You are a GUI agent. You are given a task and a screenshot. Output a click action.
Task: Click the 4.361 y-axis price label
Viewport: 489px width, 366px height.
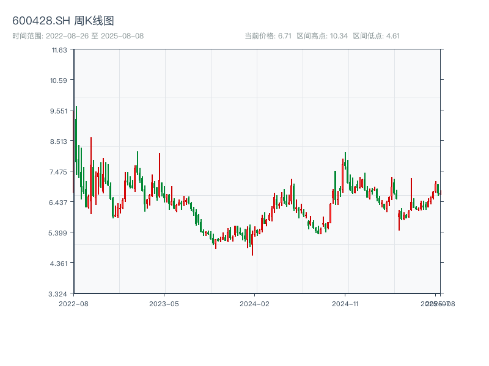pos(59,263)
